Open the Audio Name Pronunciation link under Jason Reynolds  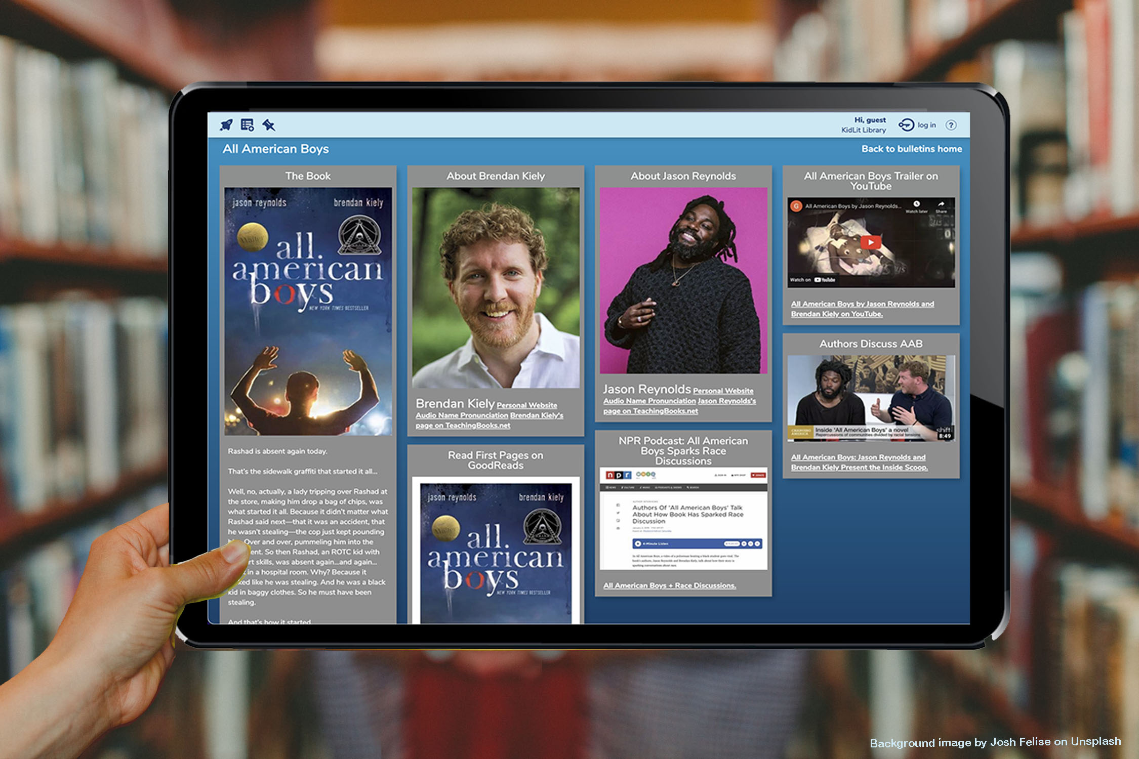[x=649, y=401]
